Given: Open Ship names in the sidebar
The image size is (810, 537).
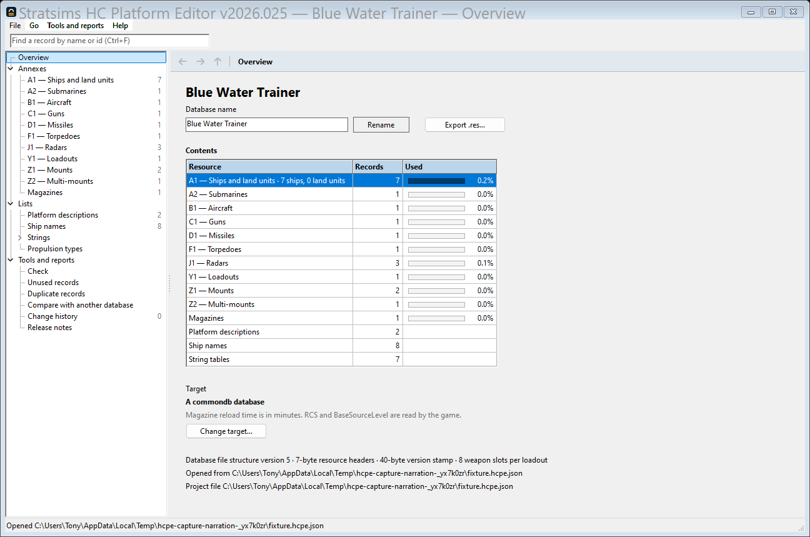Looking at the screenshot, I should (x=47, y=226).
